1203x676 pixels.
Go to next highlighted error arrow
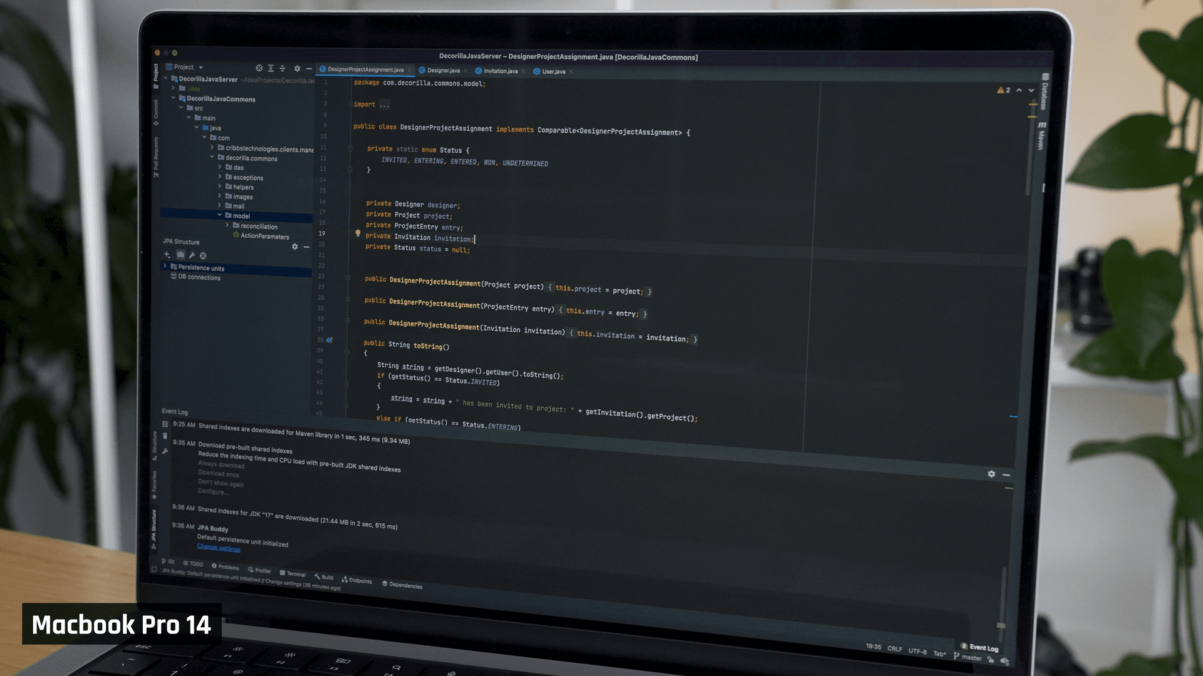click(x=1031, y=90)
